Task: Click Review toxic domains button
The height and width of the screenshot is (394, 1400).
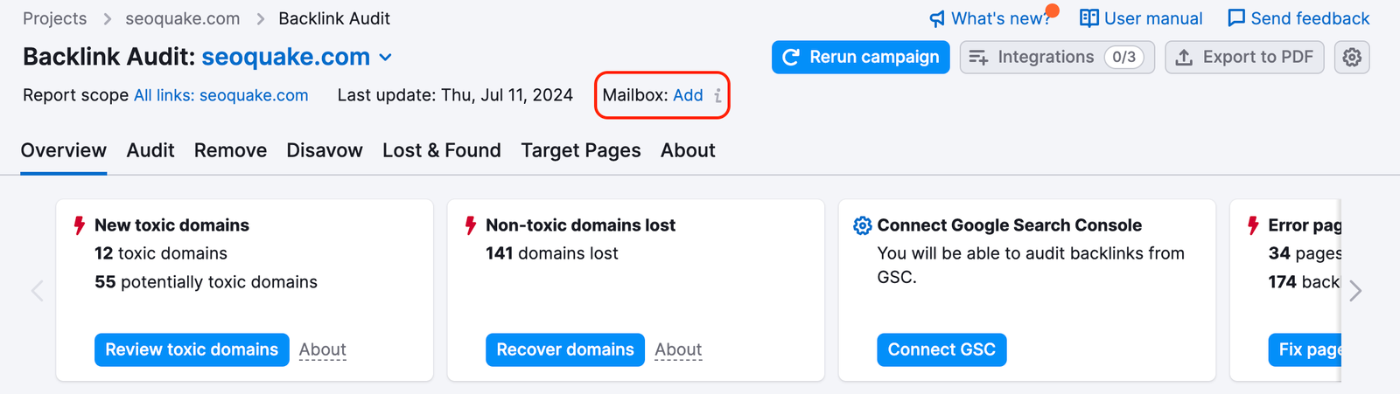Action: (192, 349)
